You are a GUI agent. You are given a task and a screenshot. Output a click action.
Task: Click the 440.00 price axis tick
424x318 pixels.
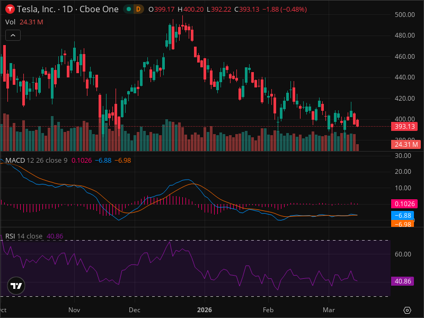[x=404, y=77]
